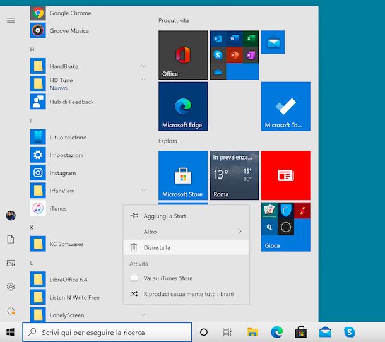The image size is (385, 342).
Task: Open Skype in the Office apps tile
Action: [218, 55]
